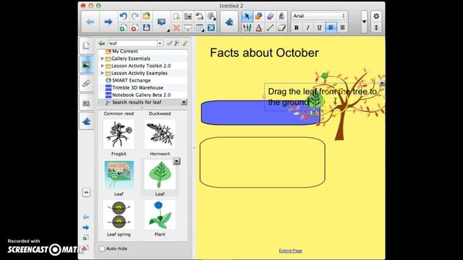
Task: Select My Content in the gallery tree
Action: tap(125, 51)
